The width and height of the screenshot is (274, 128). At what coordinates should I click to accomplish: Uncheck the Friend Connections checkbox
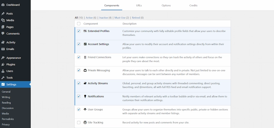79,57
